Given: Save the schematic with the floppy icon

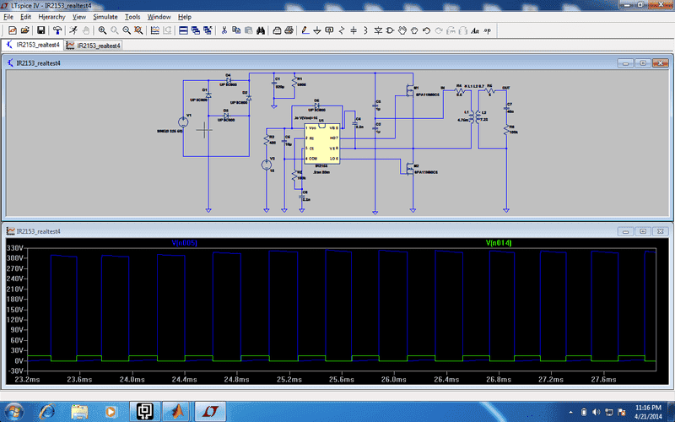Looking at the screenshot, I should [x=40, y=30].
